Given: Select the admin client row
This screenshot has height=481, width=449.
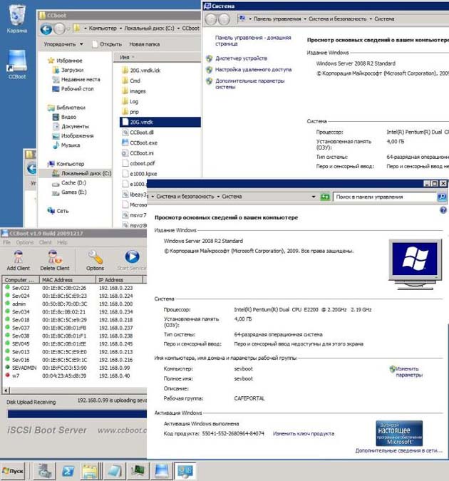Looking at the screenshot, I should [73, 304].
